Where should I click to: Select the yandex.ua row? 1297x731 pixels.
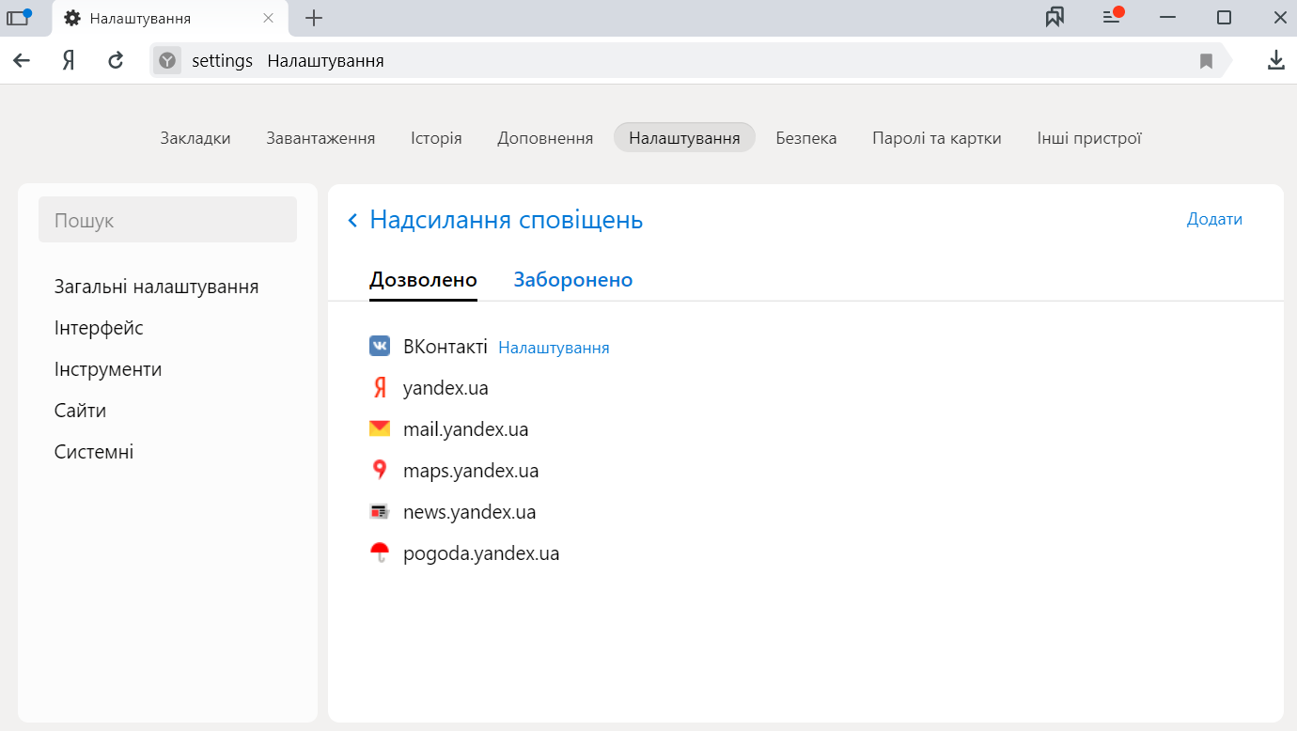445,388
